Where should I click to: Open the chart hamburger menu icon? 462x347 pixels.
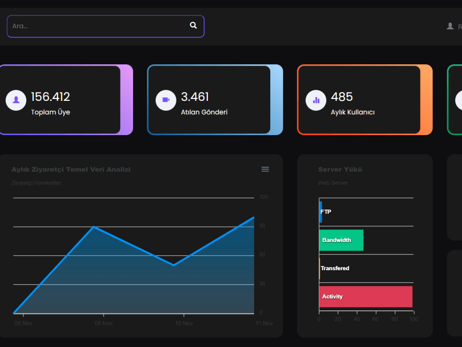click(x=265, y=169)
